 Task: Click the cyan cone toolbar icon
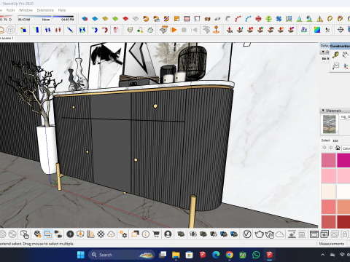point(299,19)
